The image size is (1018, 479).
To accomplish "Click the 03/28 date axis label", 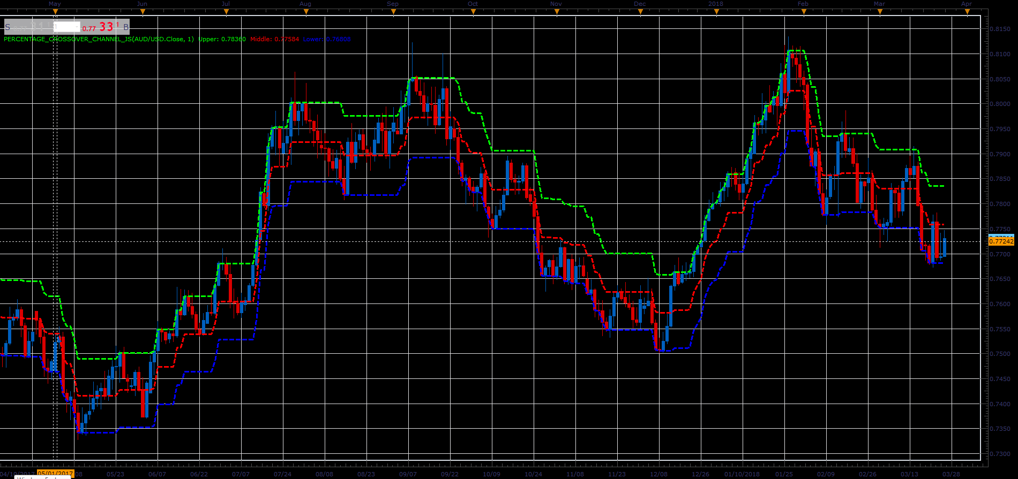I will click(x=951, y=474).
